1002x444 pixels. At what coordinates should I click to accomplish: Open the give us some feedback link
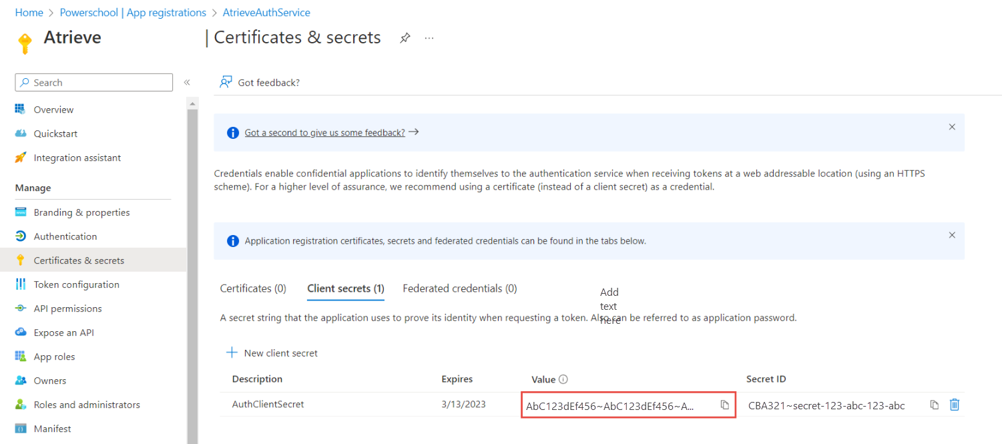click(x=324, y=132)
